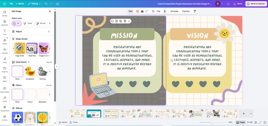The image size is (268, 126).
Task: Open the corner rounding tool
Action: point(147,11)
